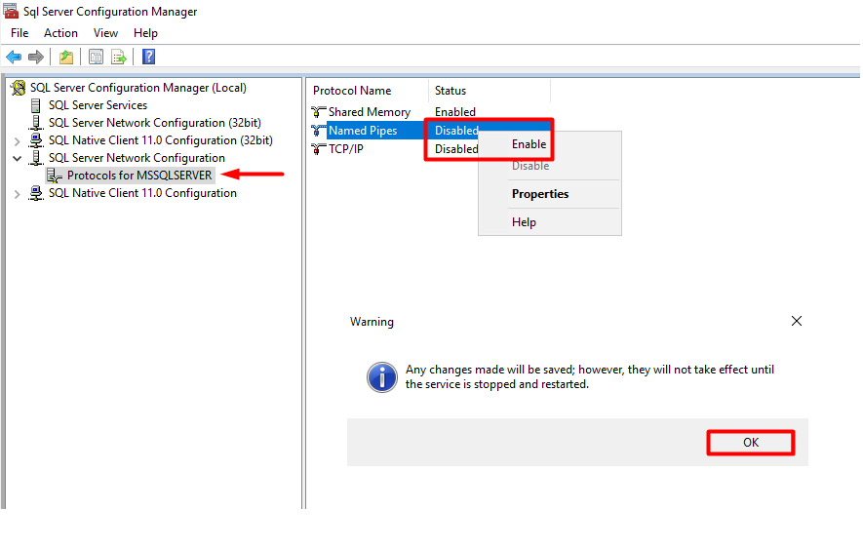863x549 pixels.
Task: Go back using the blue back arrow
Action: pos(14,57)
